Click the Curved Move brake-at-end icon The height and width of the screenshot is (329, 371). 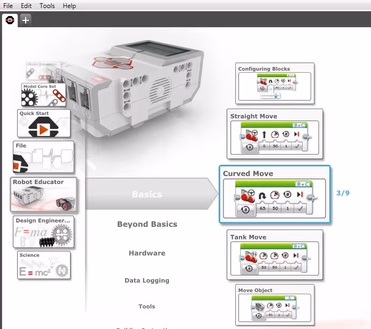pyautogui.click(x=300, y=195)
